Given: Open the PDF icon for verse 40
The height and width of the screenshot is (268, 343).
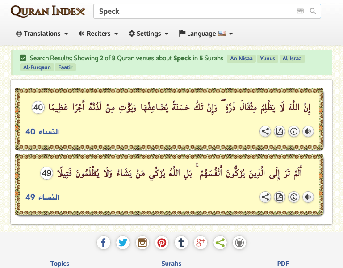Looking at the screenshot, I should coord(280,131).
